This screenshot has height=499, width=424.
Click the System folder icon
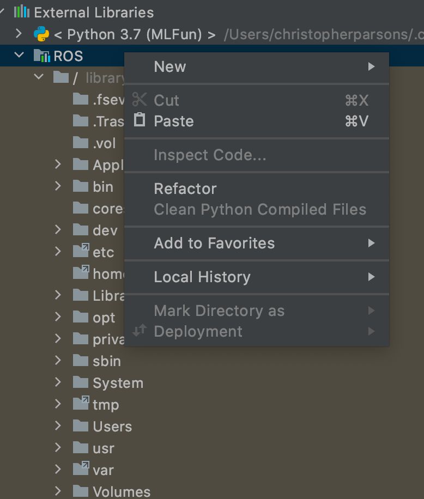click(81, 382)
